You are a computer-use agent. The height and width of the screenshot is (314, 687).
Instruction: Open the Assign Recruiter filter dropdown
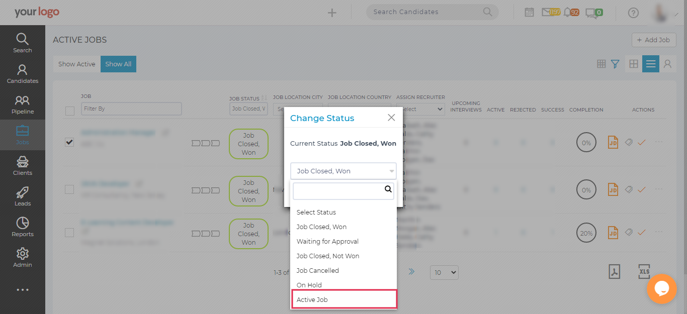coord(420,109)
